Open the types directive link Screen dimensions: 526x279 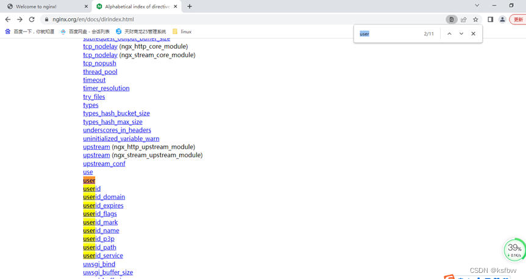tap(91, 105)
